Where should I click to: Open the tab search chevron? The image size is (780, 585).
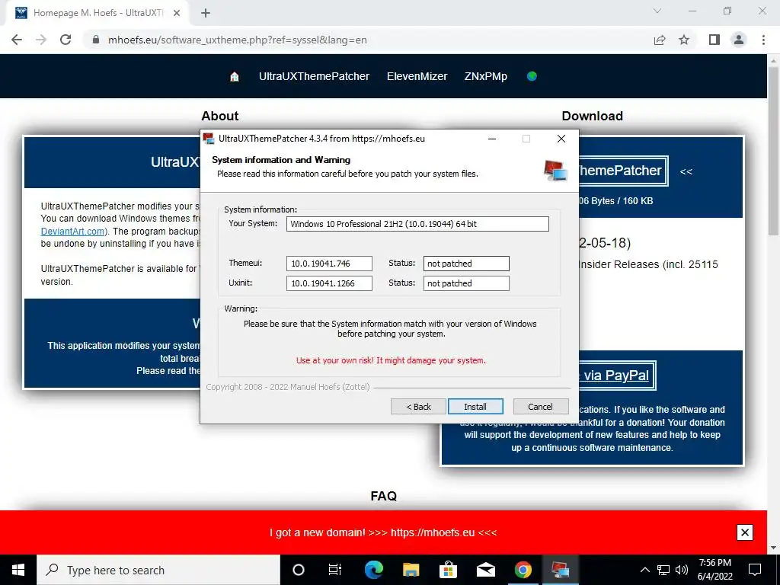(657, 11)
